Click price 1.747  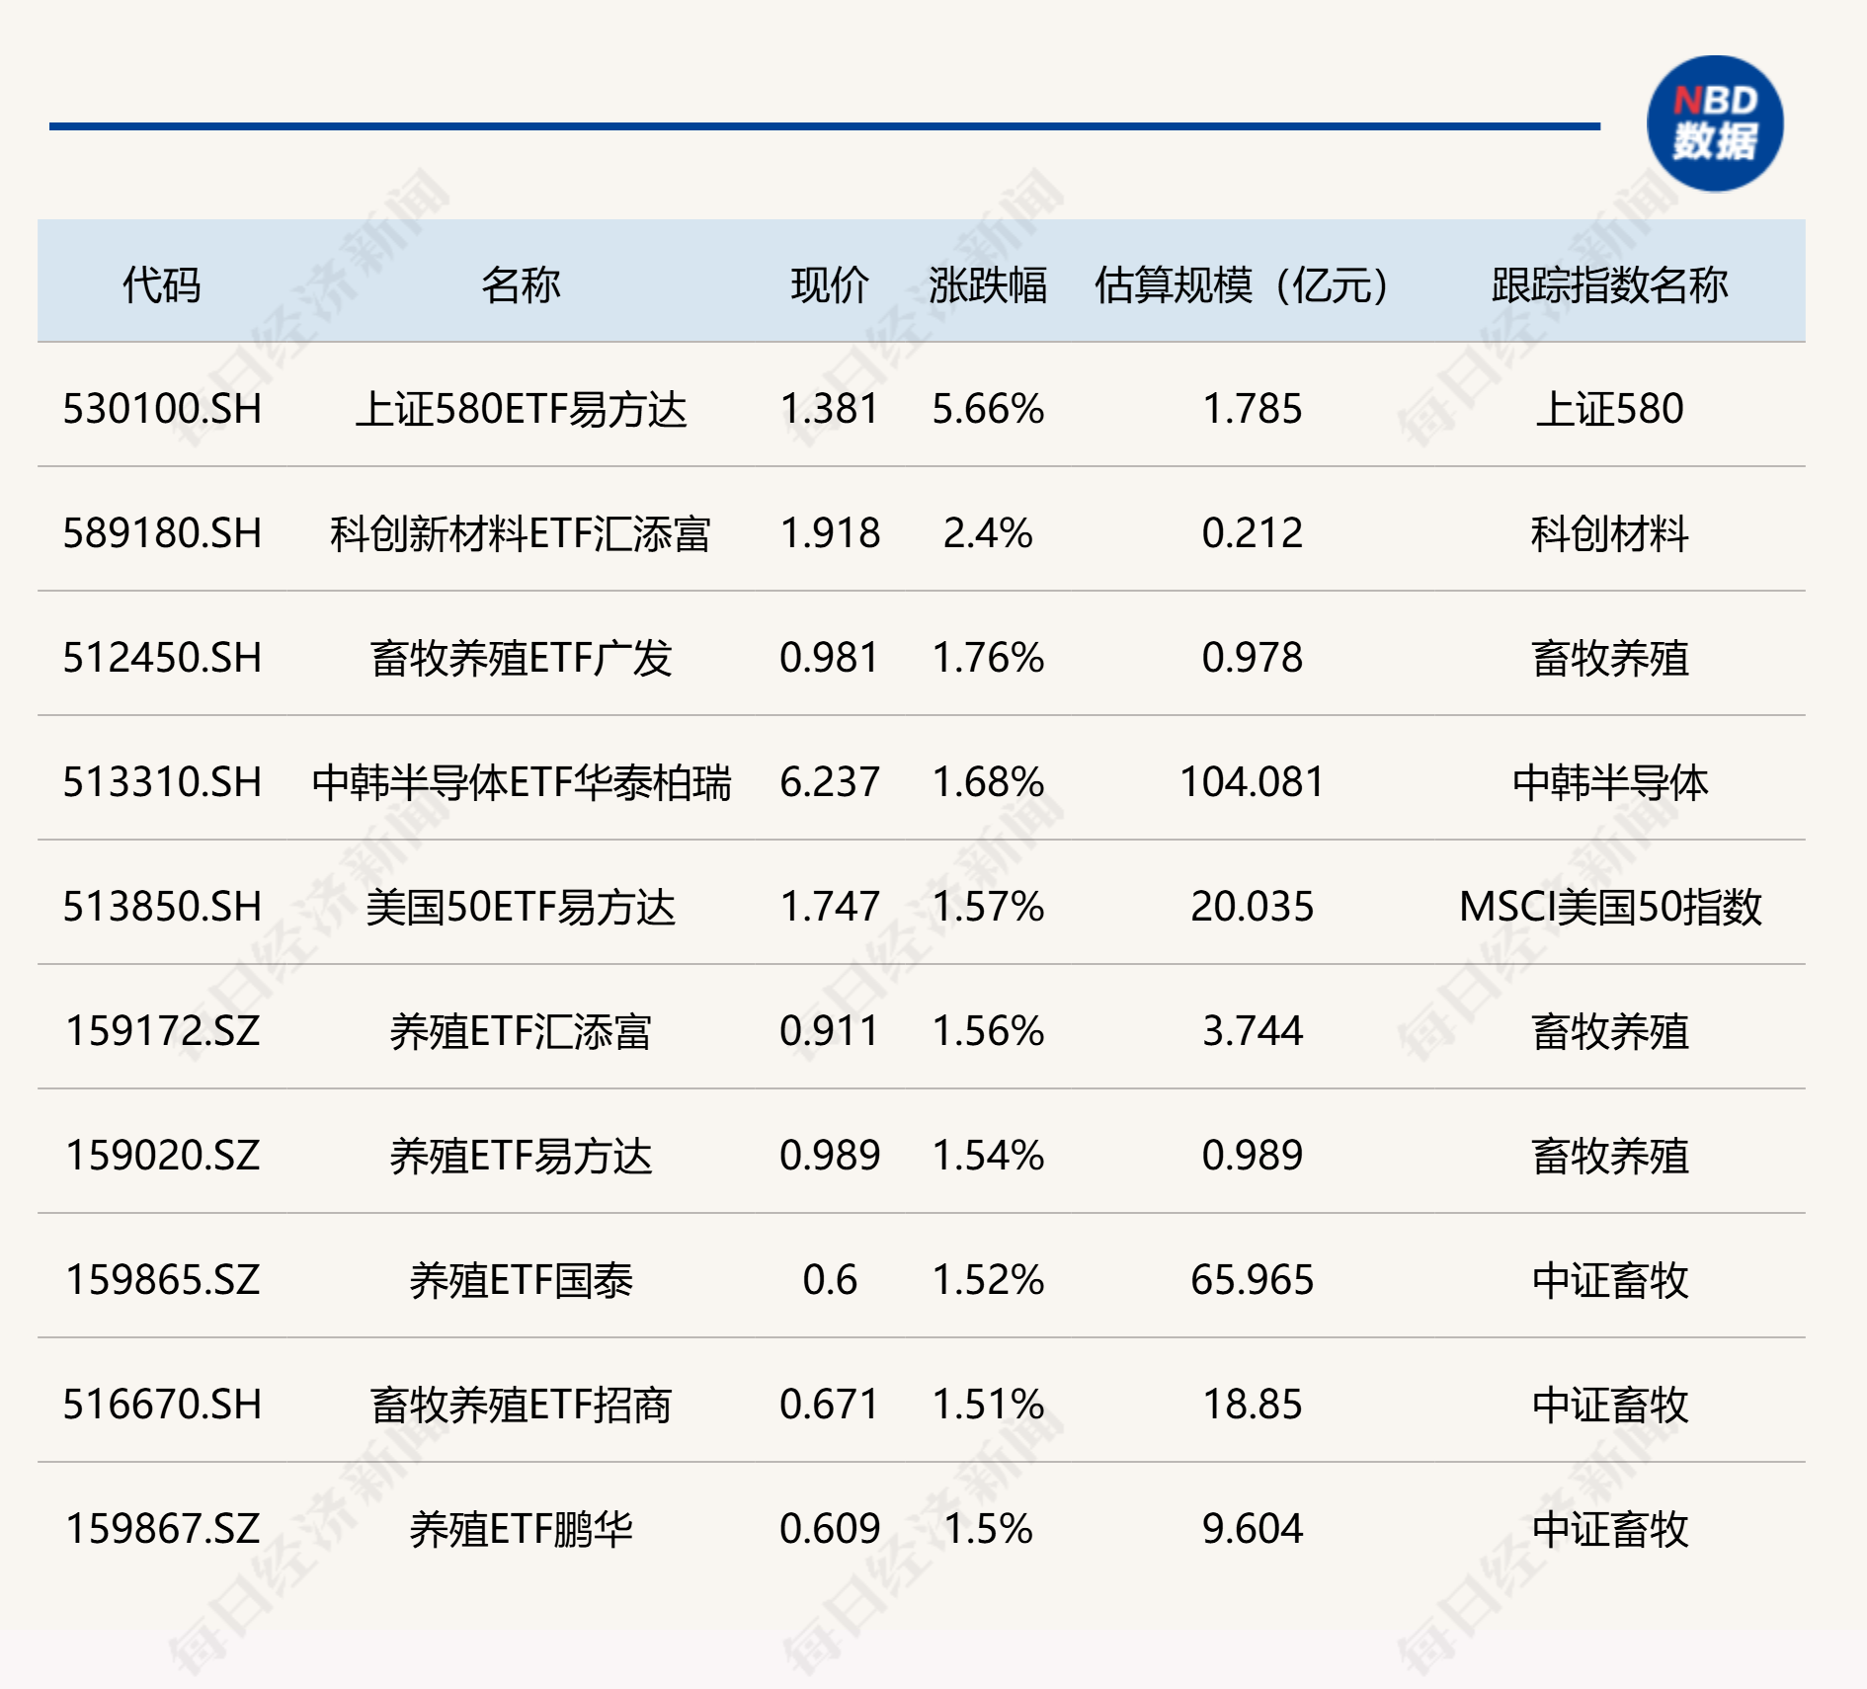(x=830, y=907)
